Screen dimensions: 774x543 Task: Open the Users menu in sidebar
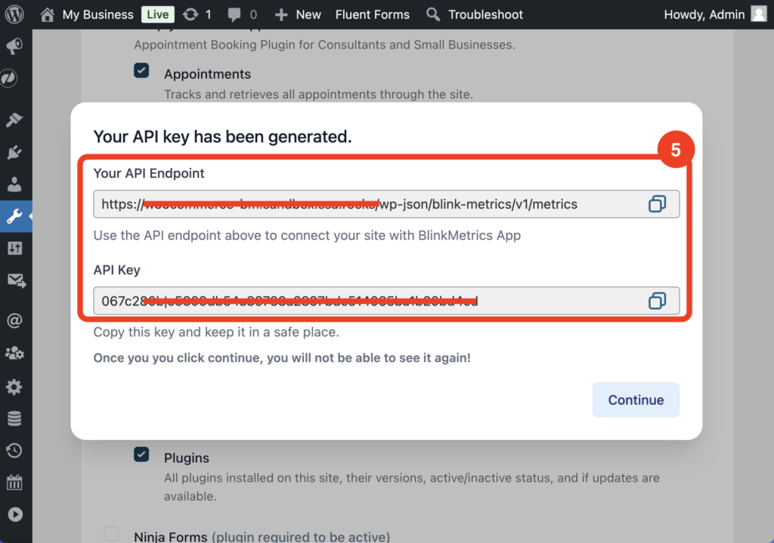pos(14,185)
